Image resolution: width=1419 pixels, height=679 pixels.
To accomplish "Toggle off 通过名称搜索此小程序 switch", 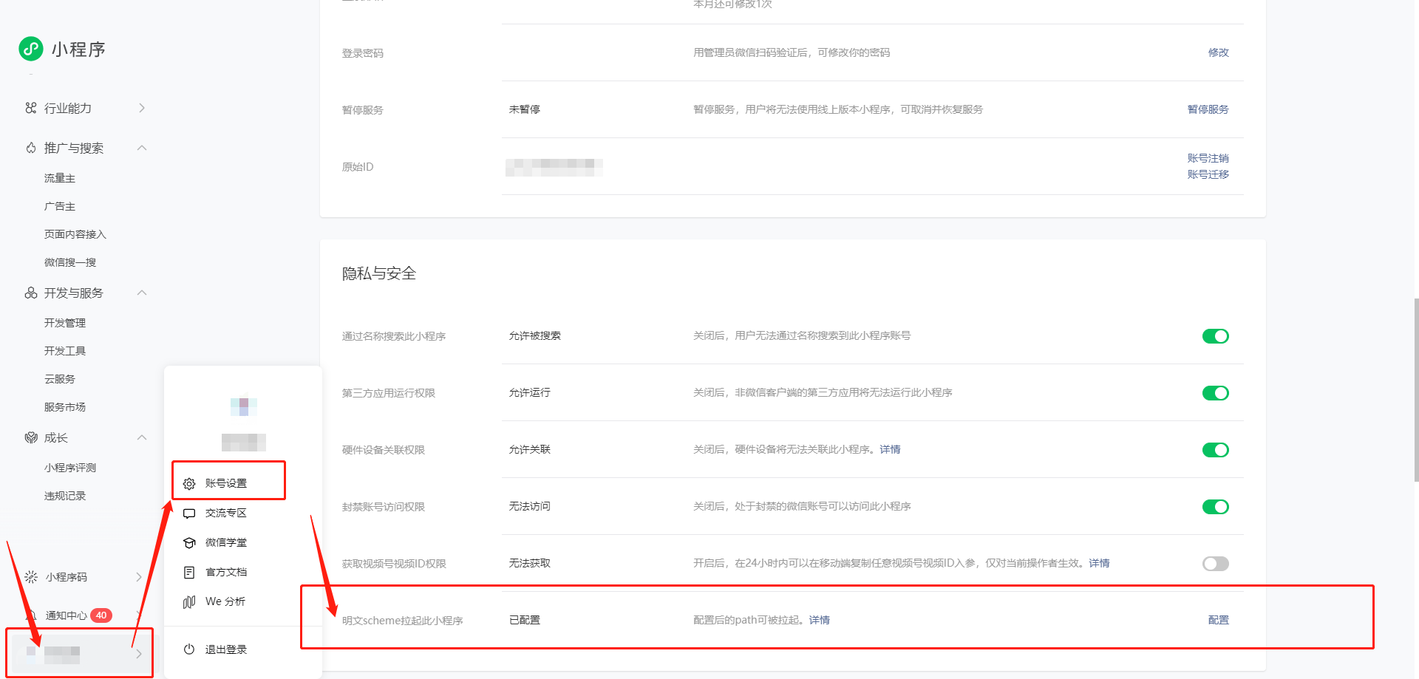I will [x=1215, y=336].
